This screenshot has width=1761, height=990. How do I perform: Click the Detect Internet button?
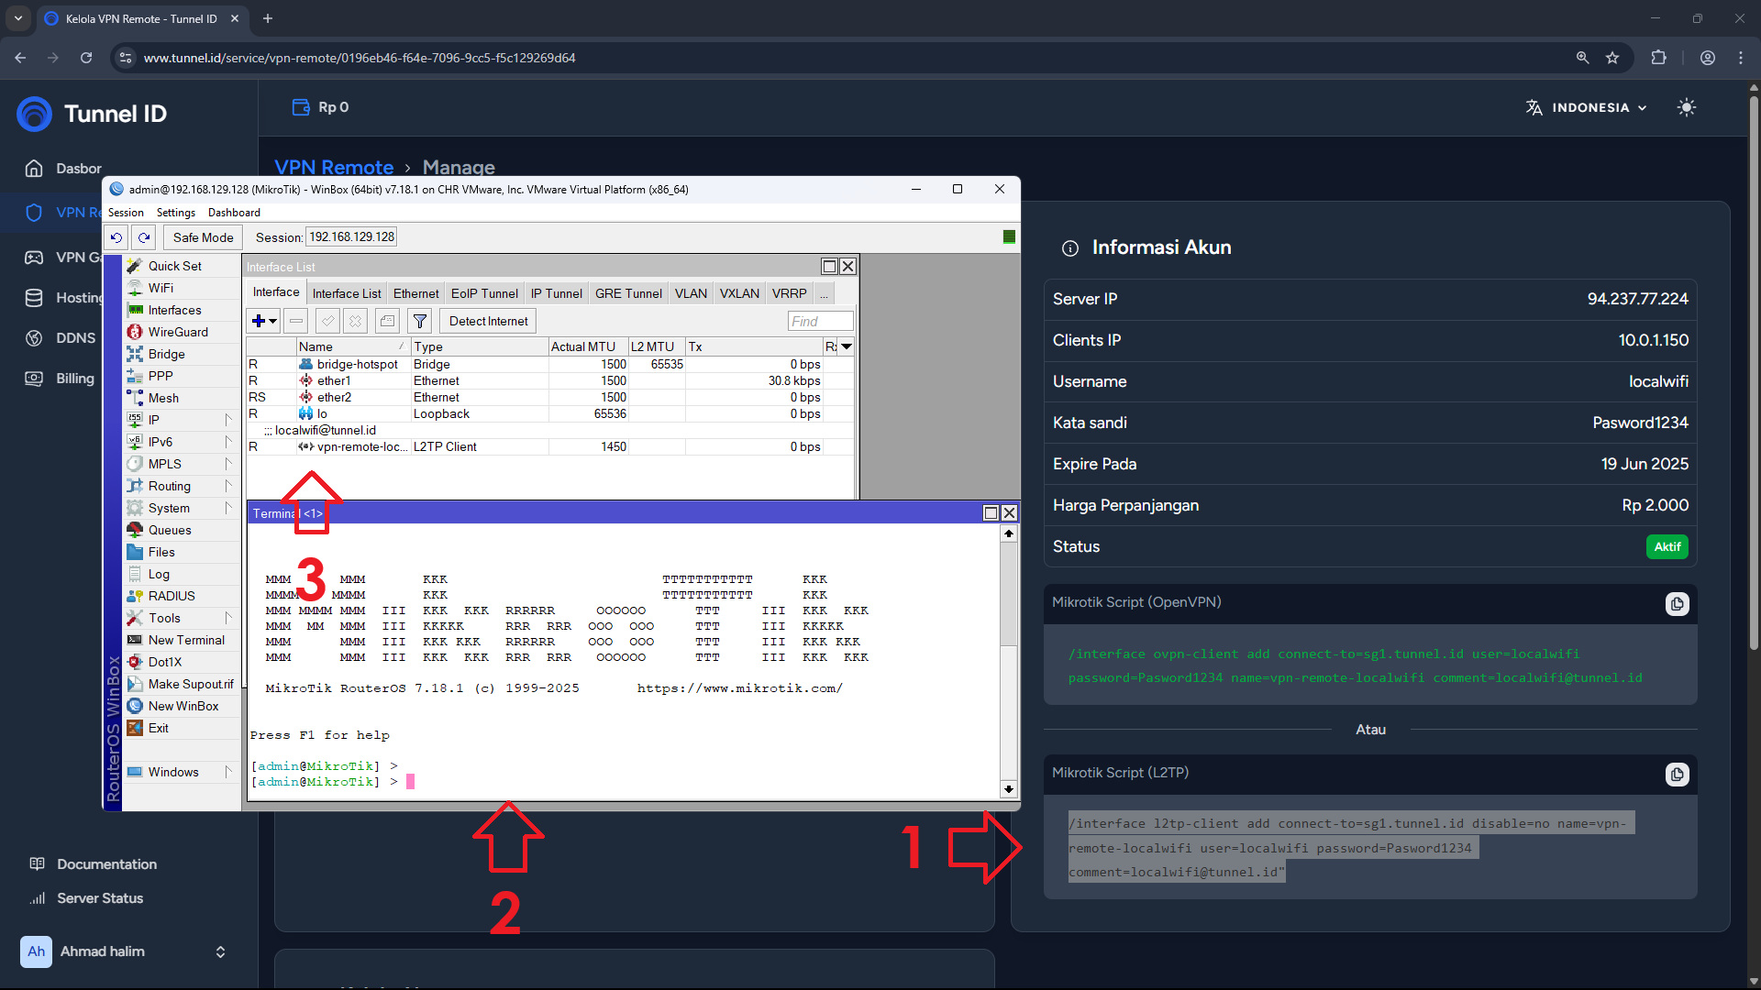click(x=488, y=321)
